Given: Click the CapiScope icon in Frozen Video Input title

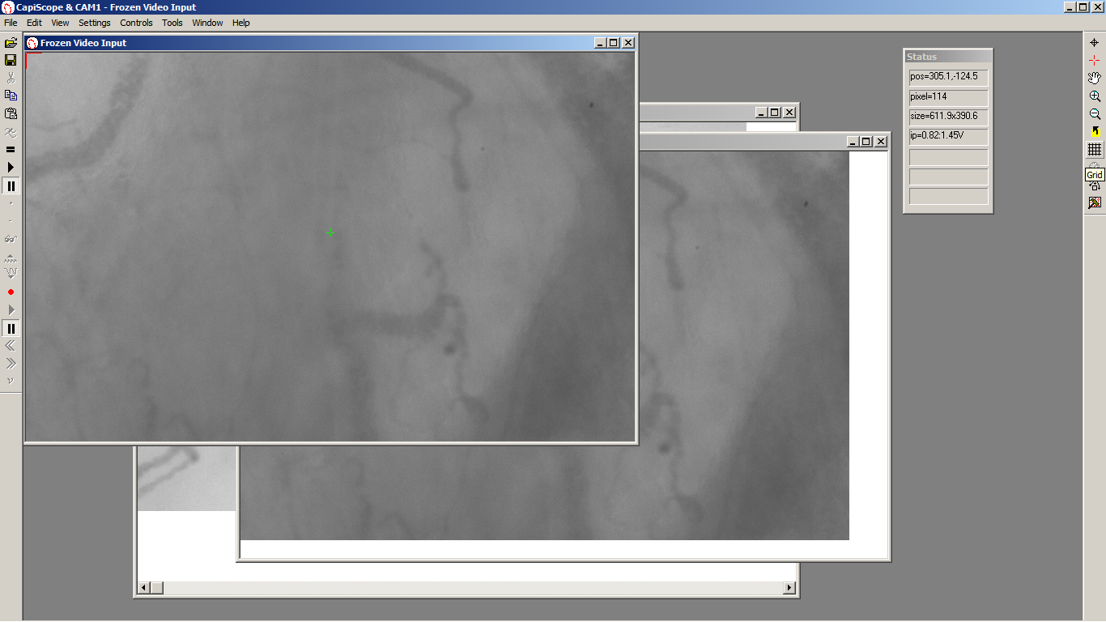Looking at the screenshot, I should [x=32, y=43].
